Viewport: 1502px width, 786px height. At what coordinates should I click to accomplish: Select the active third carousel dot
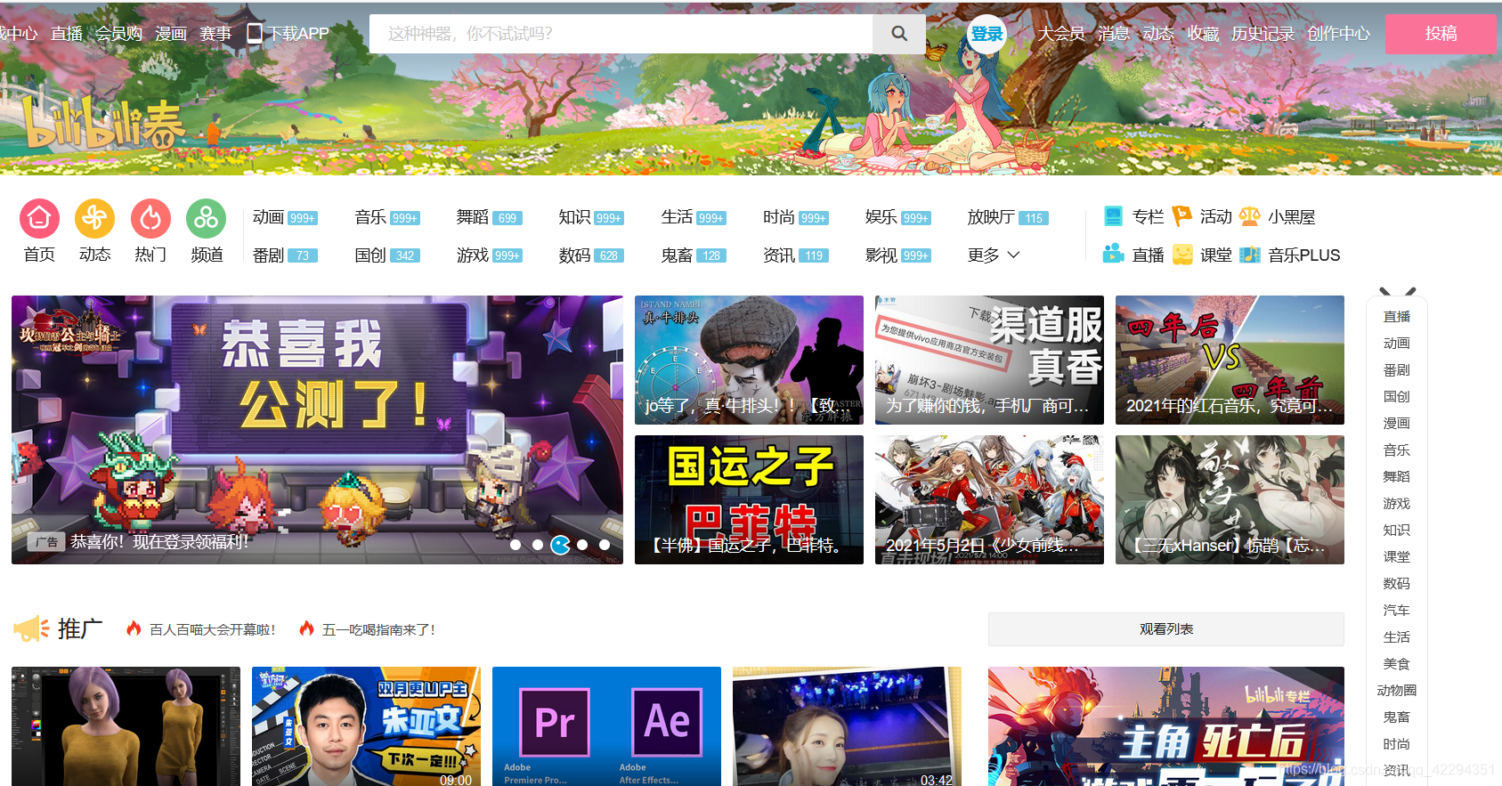560,545
